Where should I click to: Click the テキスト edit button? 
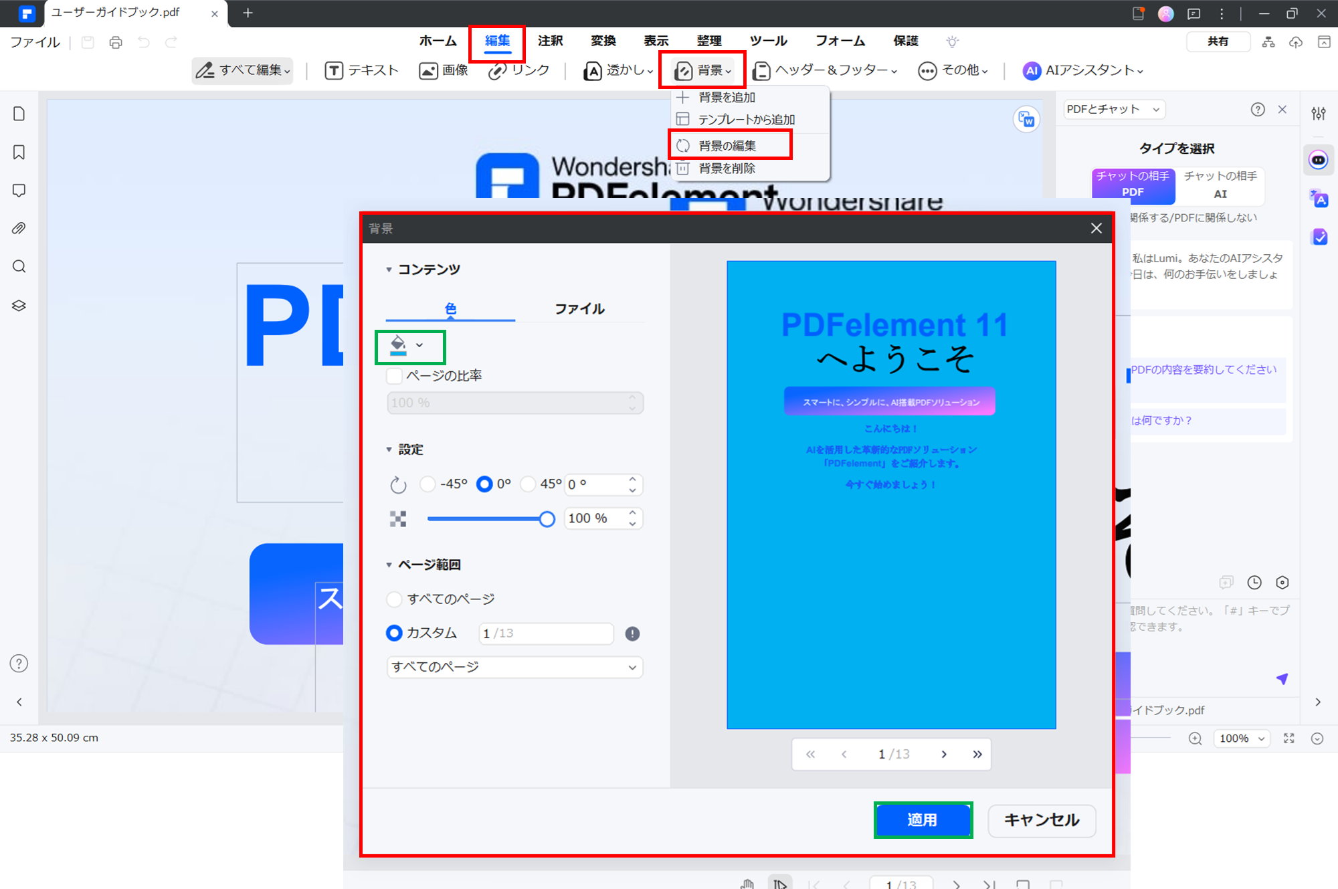point(362,70)
